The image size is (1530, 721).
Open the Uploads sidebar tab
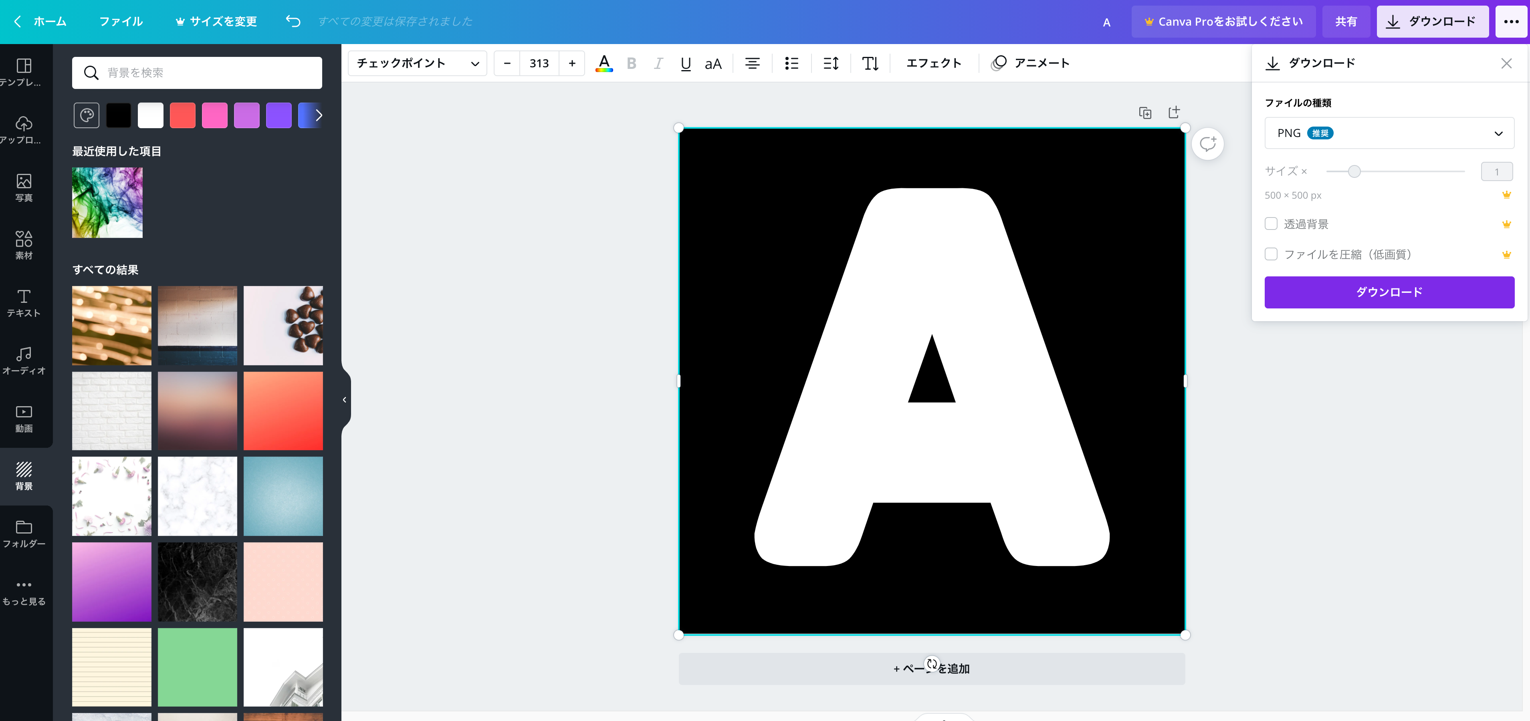pyautogui.click(x=24, y=130)
